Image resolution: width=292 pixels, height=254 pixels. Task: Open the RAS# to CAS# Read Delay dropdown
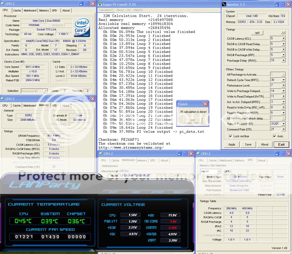[x=284, y=44]
